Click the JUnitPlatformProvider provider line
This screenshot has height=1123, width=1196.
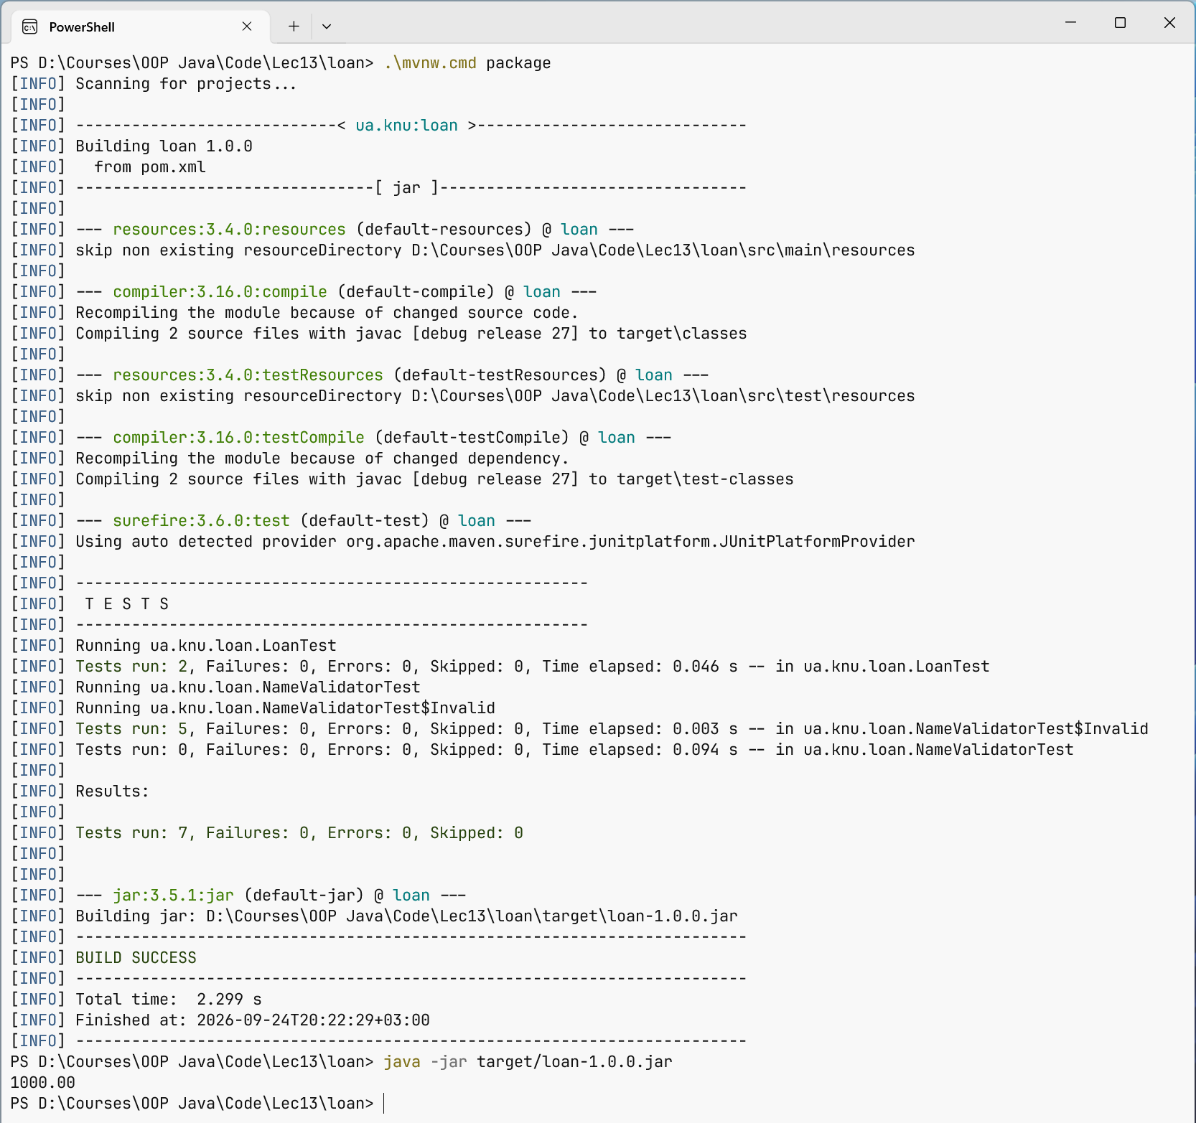point(495,542)
